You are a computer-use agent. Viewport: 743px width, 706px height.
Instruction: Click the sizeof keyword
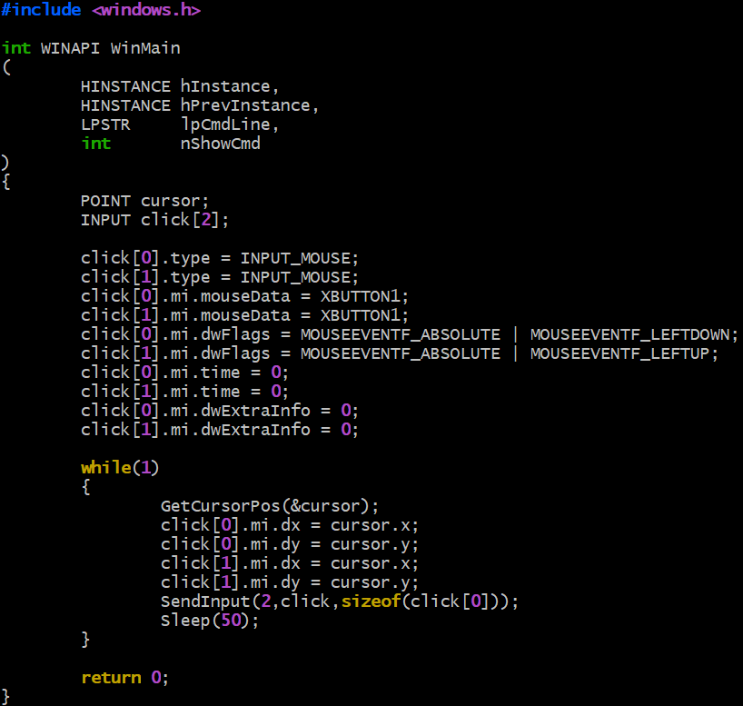(371, 602)
